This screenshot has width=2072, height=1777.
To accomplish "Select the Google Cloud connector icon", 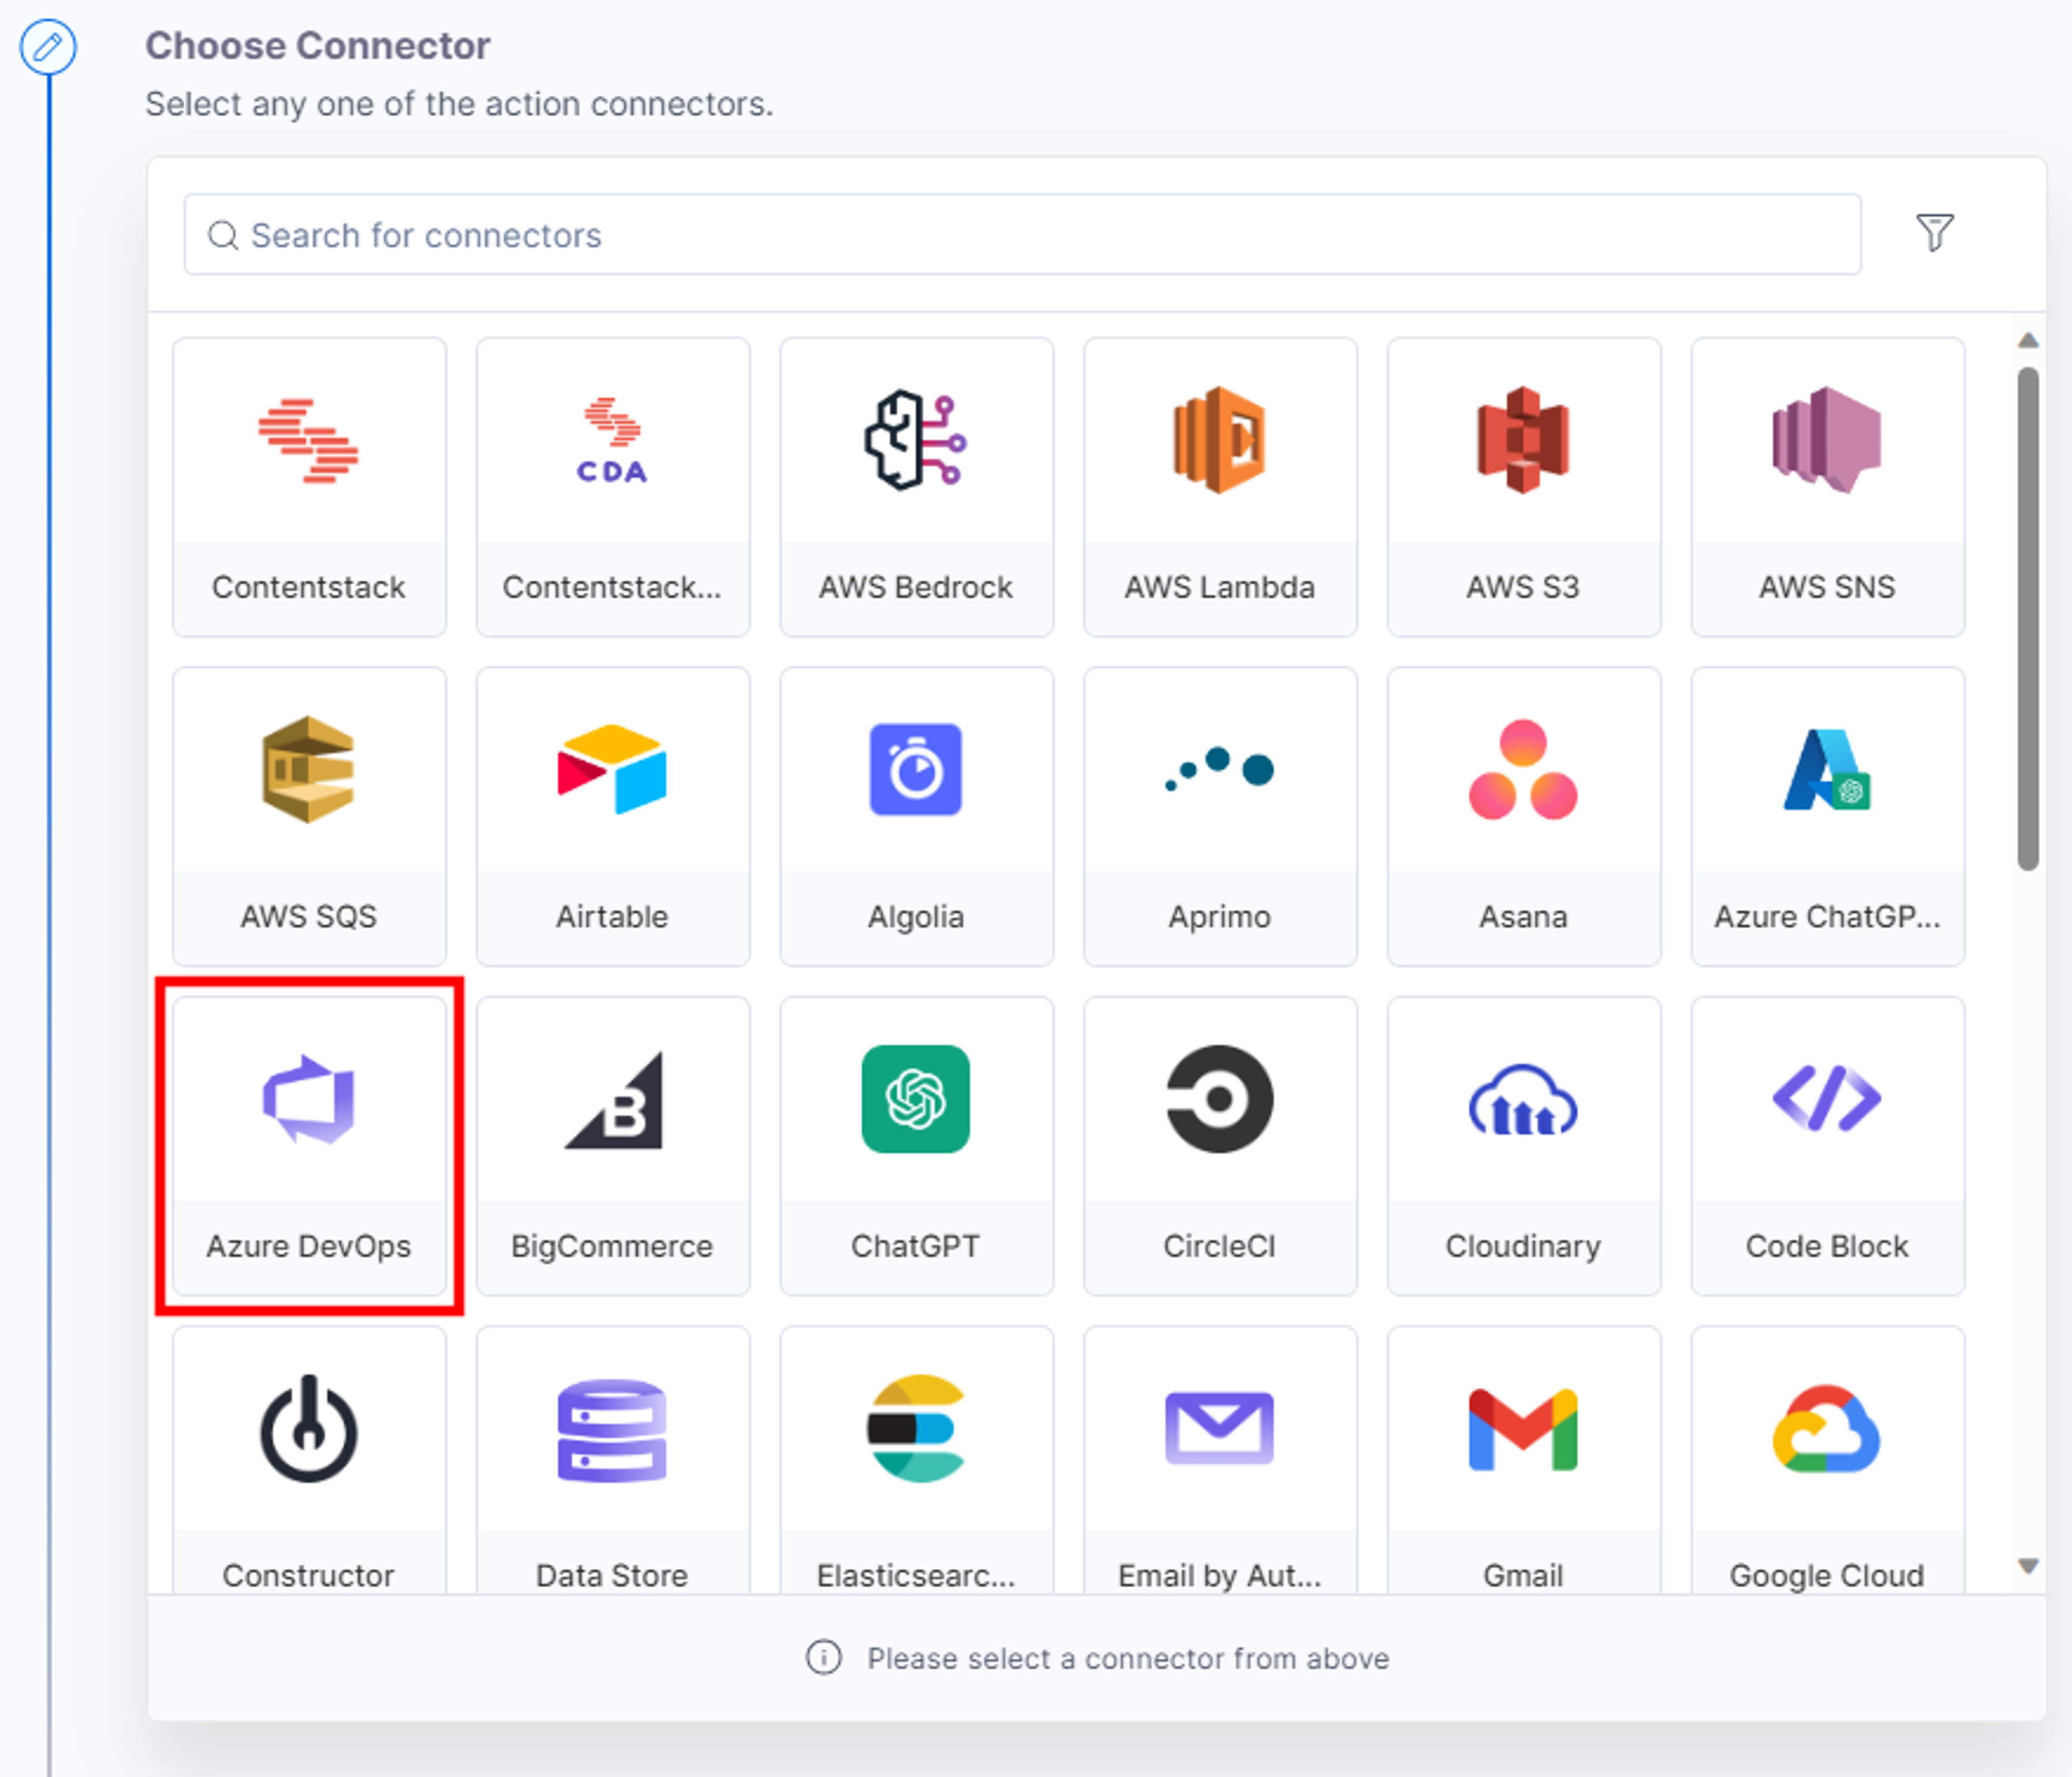I will (1826, 1428).
